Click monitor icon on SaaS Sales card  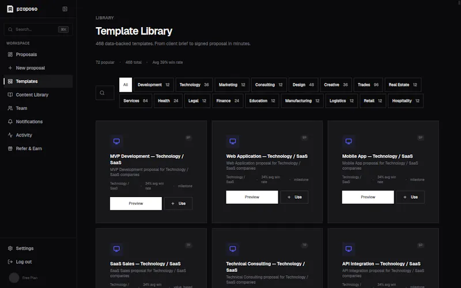point(117,249)
